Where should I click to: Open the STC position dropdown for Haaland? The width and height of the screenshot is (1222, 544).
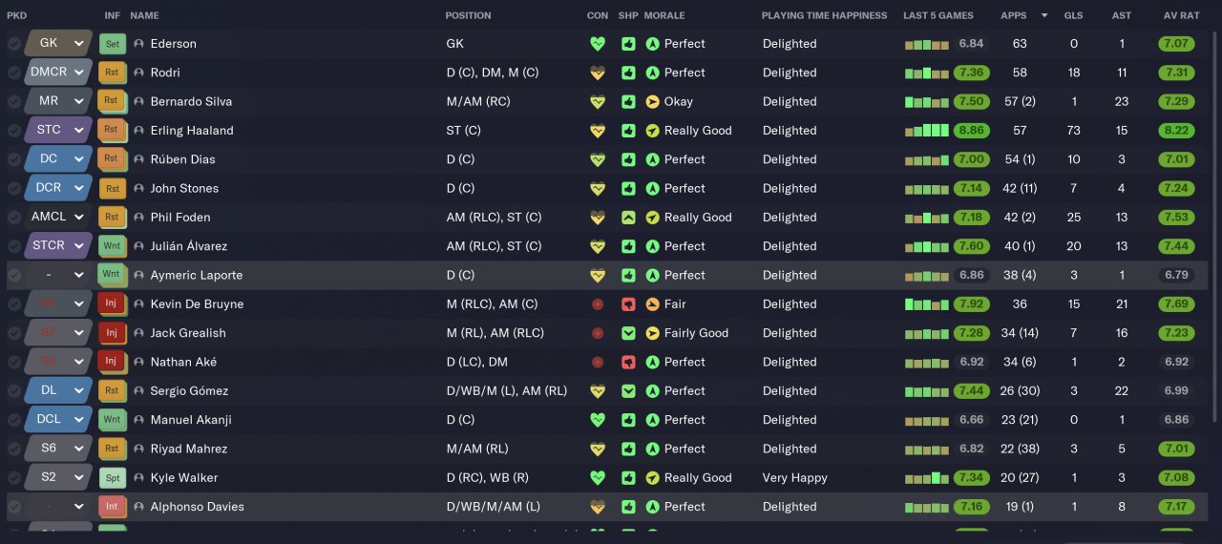coord(78,131)
